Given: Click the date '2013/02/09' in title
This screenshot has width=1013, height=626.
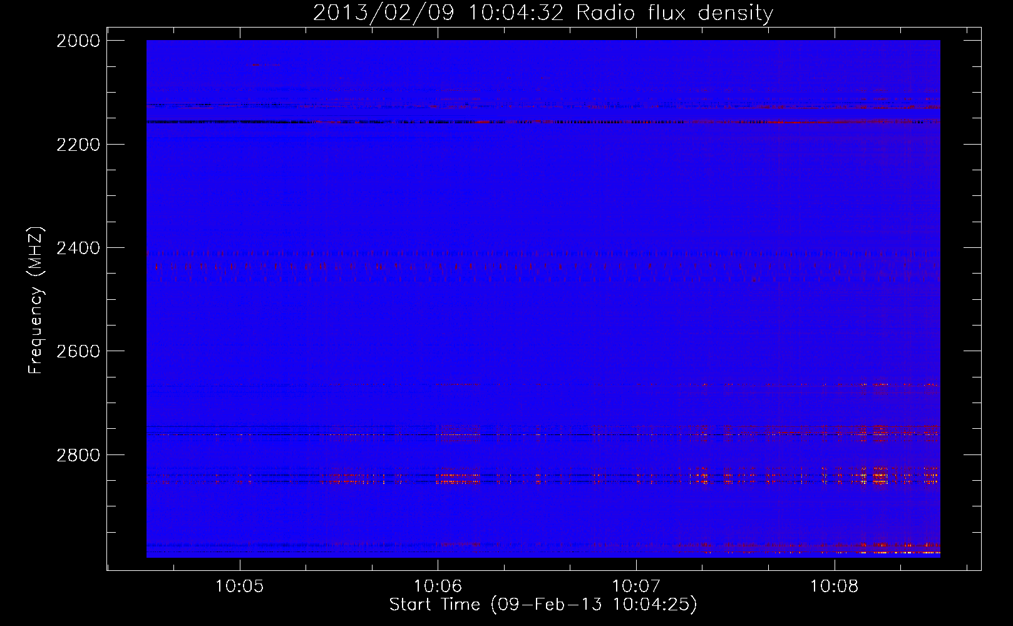Looking at the screenshot, I should click(x=384, y=13).
